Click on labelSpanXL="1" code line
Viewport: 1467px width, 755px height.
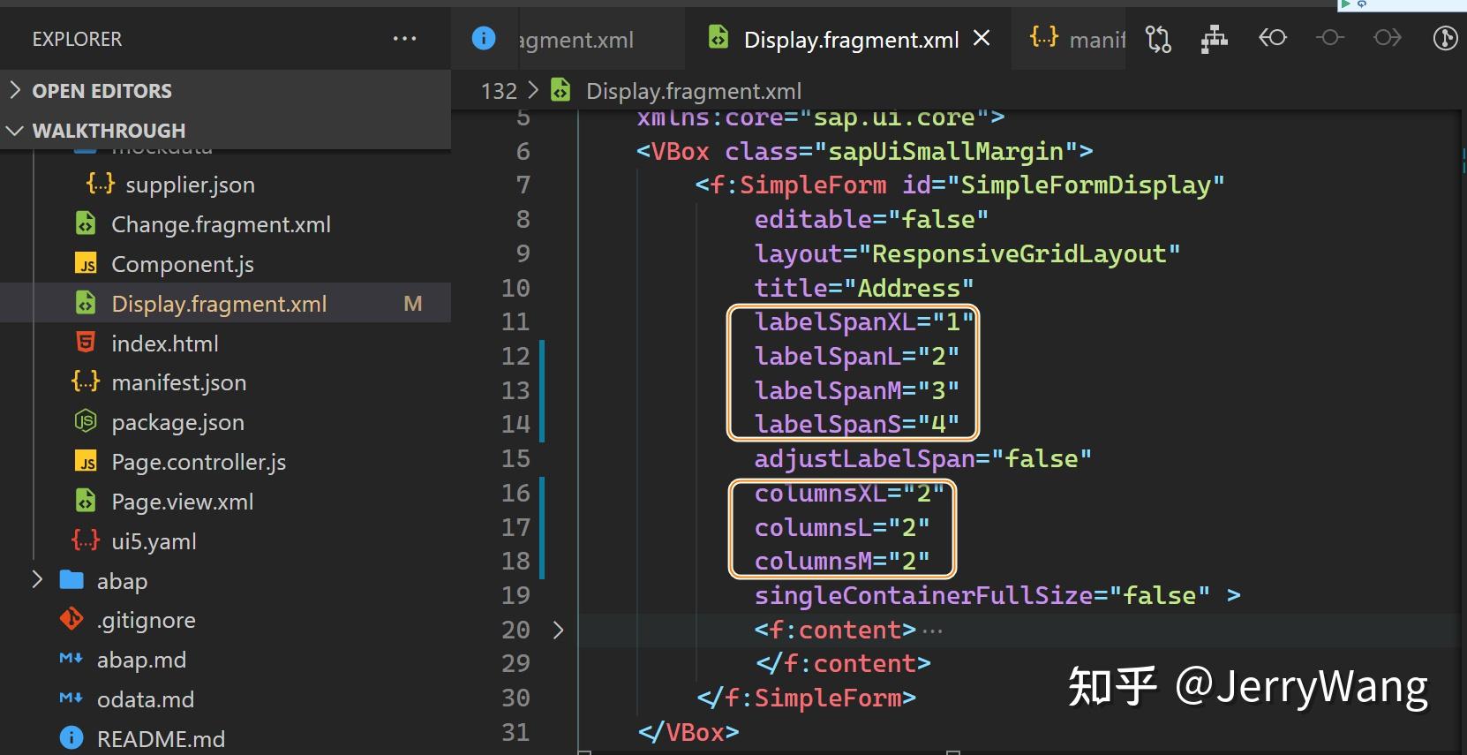click(x=864, y=321)
